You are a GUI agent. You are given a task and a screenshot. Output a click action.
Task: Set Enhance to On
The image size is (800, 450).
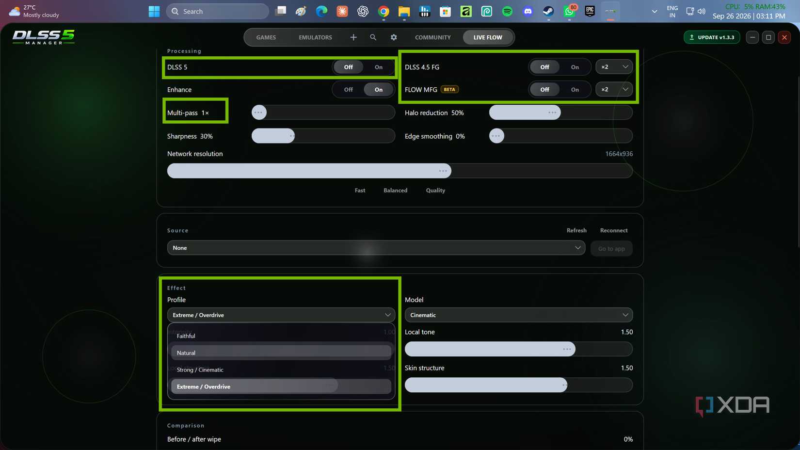coord(379,90)
